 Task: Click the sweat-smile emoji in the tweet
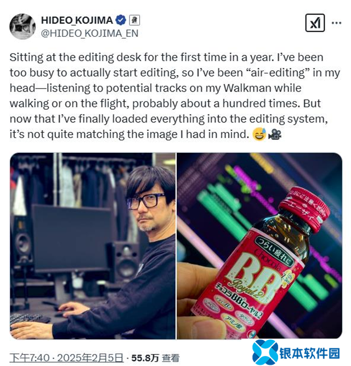point(259,134)
